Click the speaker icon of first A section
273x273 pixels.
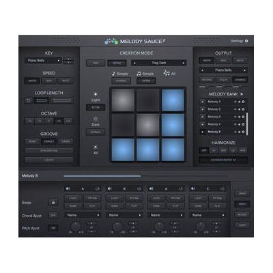[x=68, y=188]
